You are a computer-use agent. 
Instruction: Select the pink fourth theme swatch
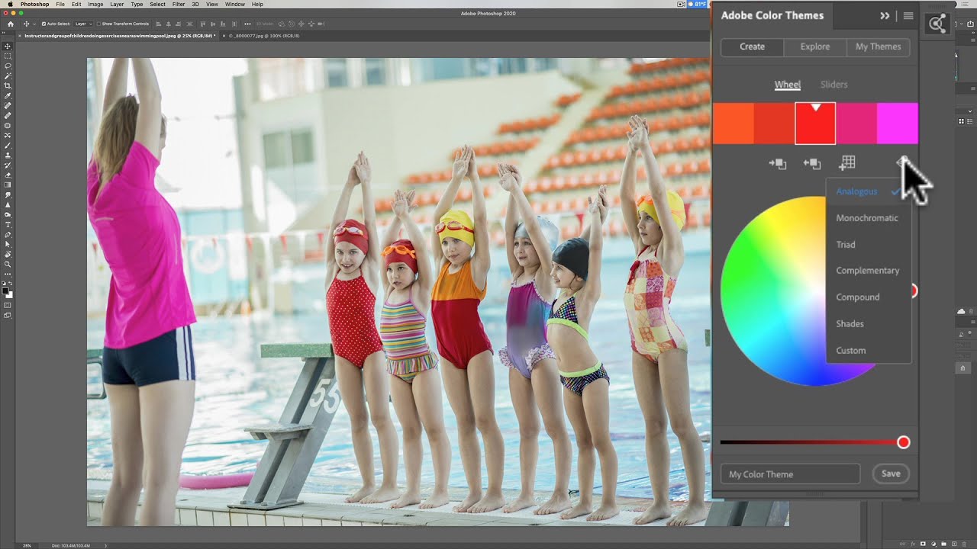[x=856, y=124]
